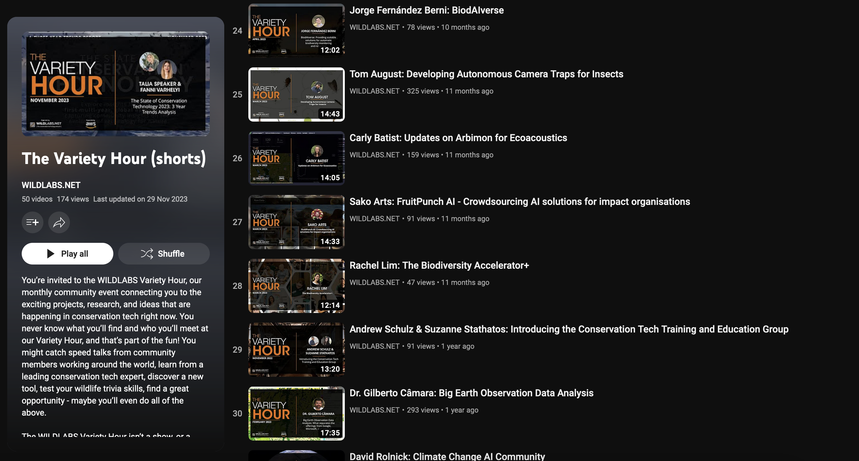Open Rachel Lim Biodiversity Accelerator+ thumbnail
The width and height of the screenshot is (859, 461).
297,286
